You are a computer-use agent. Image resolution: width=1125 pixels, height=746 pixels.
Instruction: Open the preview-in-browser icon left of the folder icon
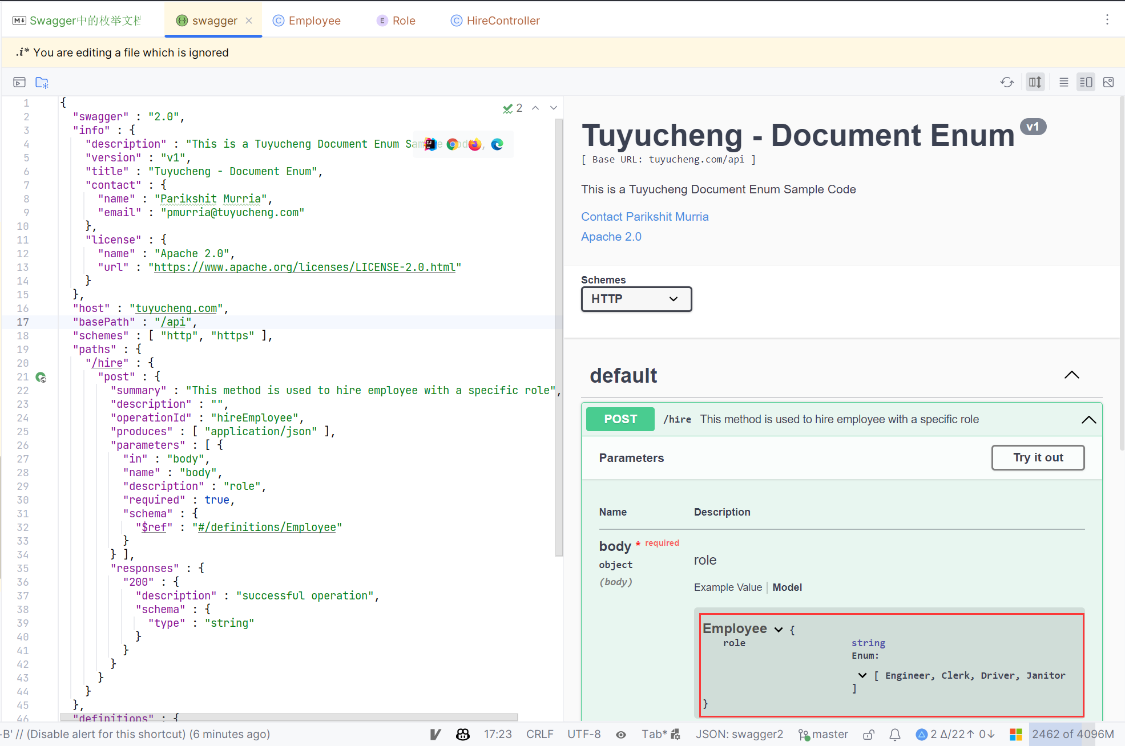click(19, 82)
